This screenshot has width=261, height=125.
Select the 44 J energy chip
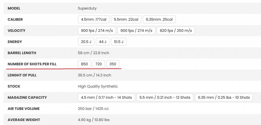pyautogui.click(x=102, y=42)
